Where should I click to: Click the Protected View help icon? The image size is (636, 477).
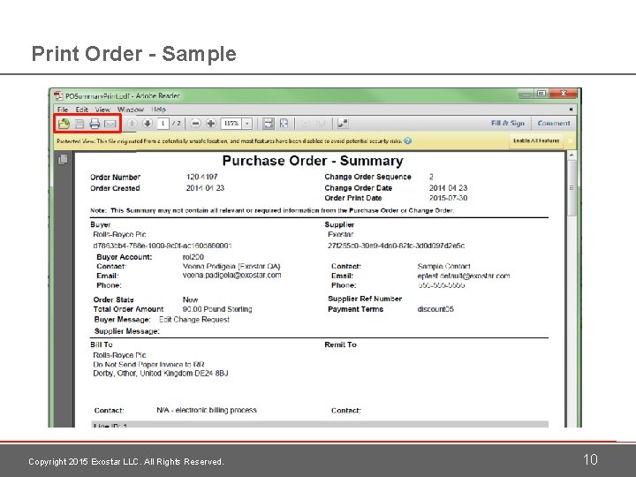coord(407,140)
